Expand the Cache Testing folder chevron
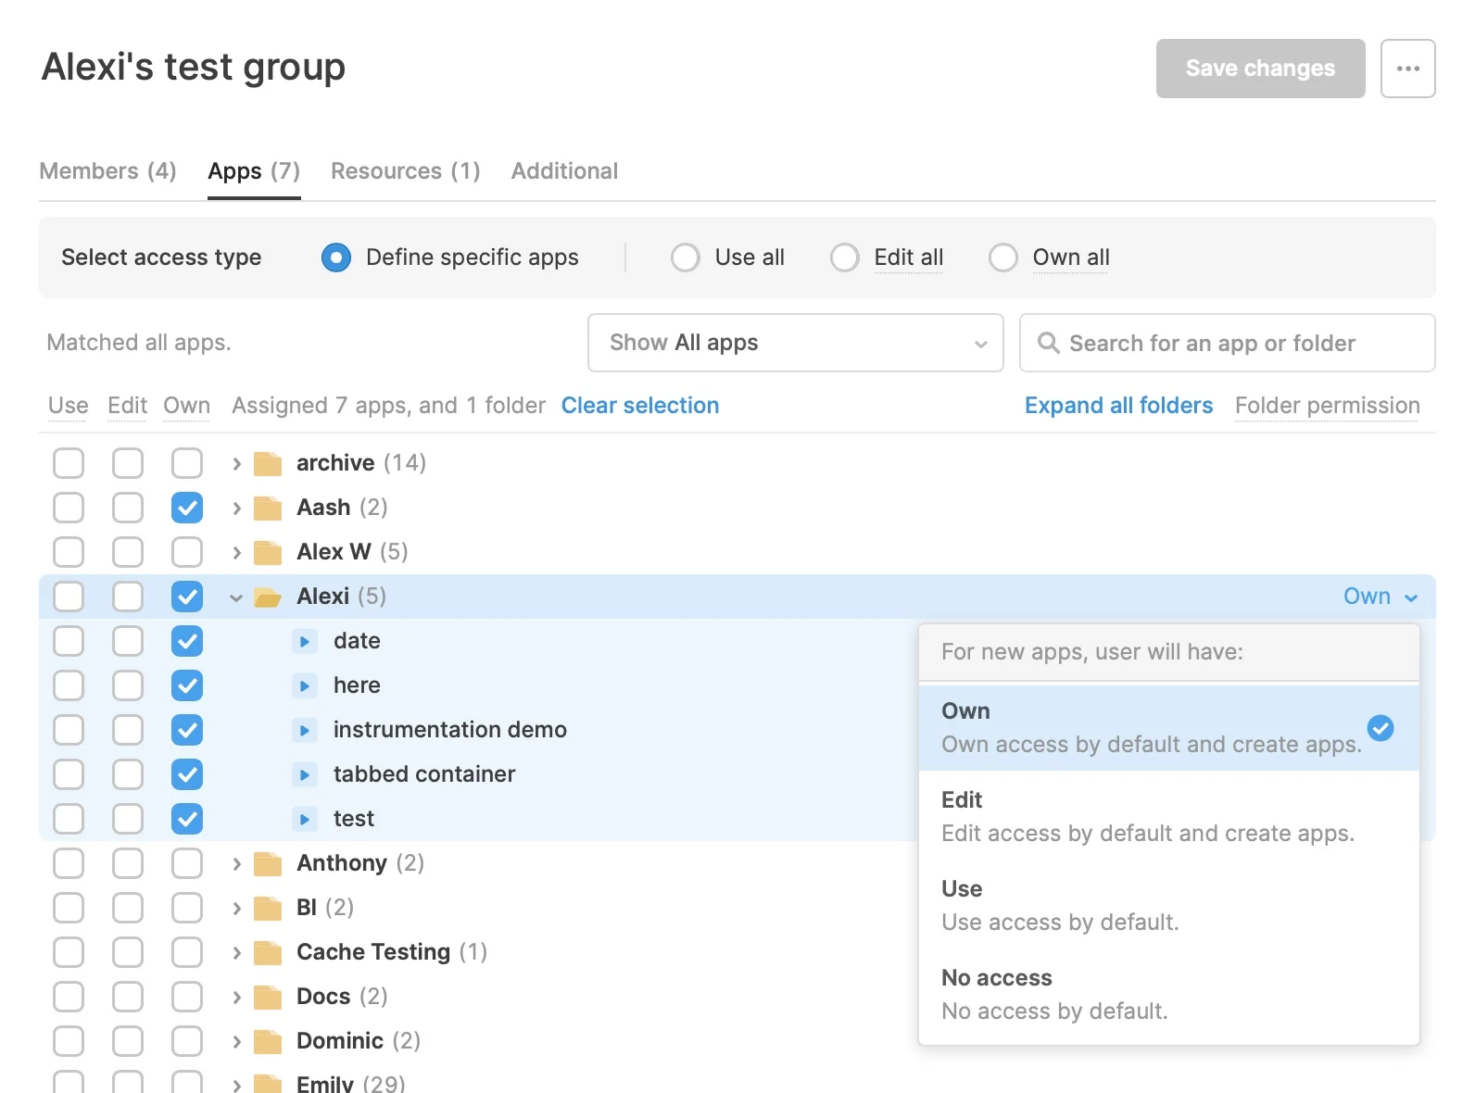This screenshot has height=1093, width=1475. click(x=236, y=952)
